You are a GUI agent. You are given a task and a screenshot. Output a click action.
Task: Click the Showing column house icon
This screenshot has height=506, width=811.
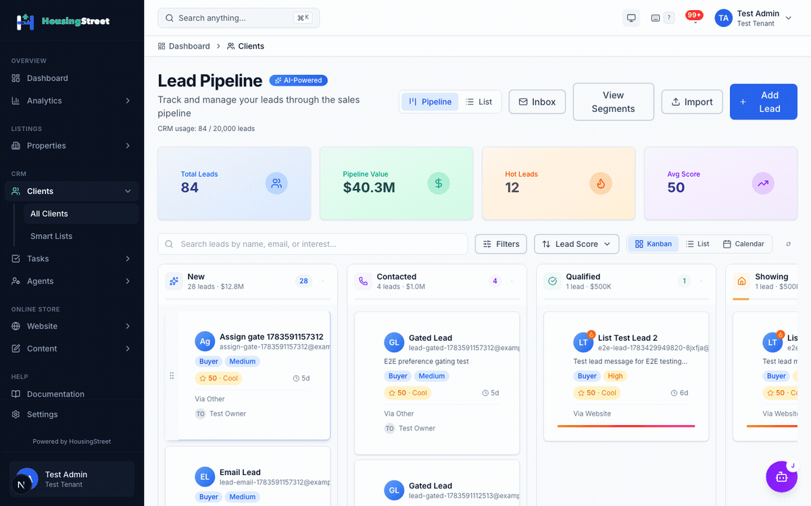[742, 281]
